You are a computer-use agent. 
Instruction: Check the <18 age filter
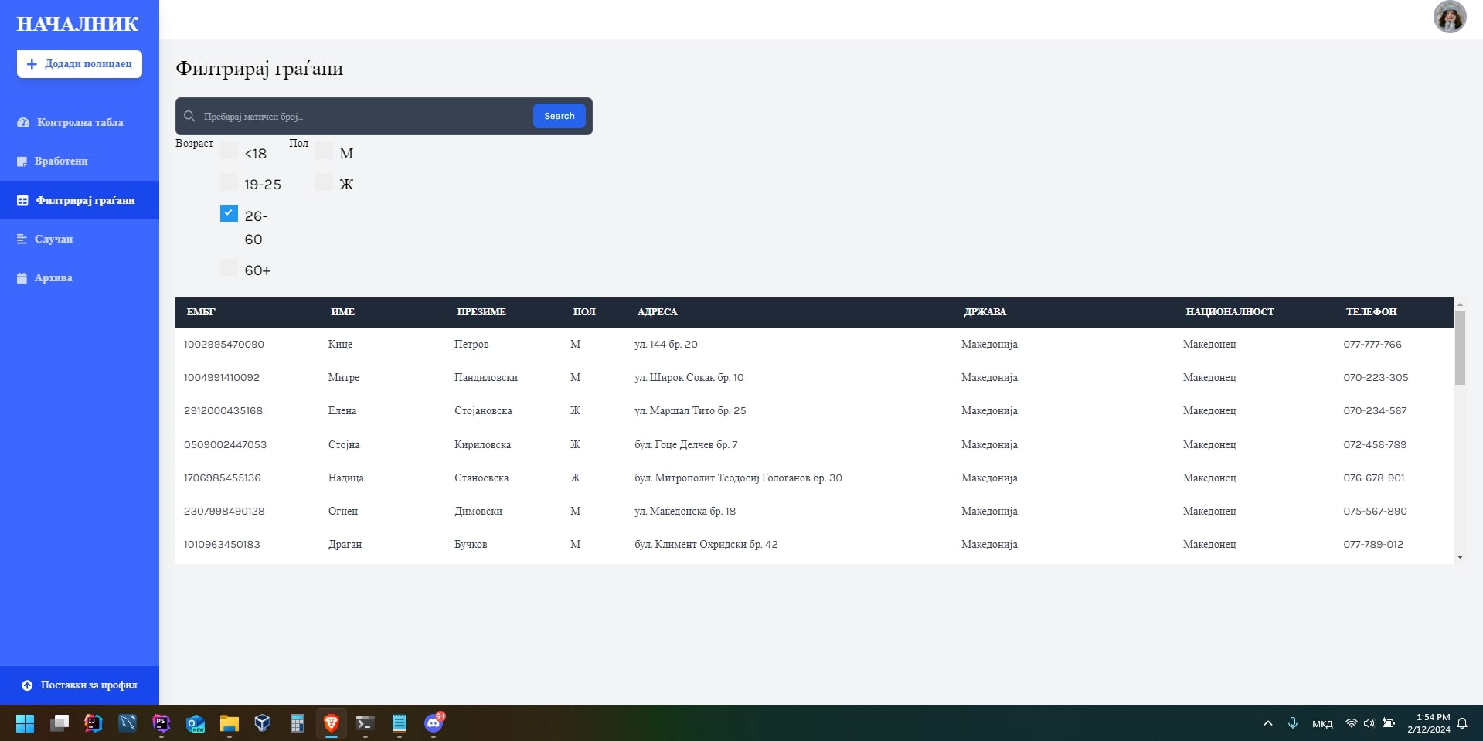[229, 151]
